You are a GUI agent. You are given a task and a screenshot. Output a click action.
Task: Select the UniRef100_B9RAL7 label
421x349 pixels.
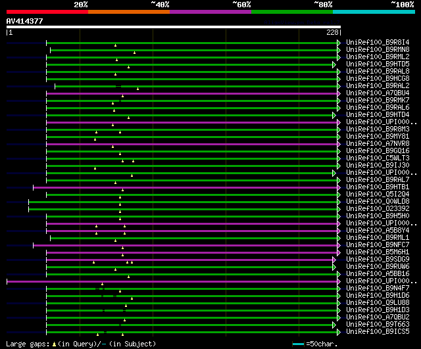(x=378, y=180)
